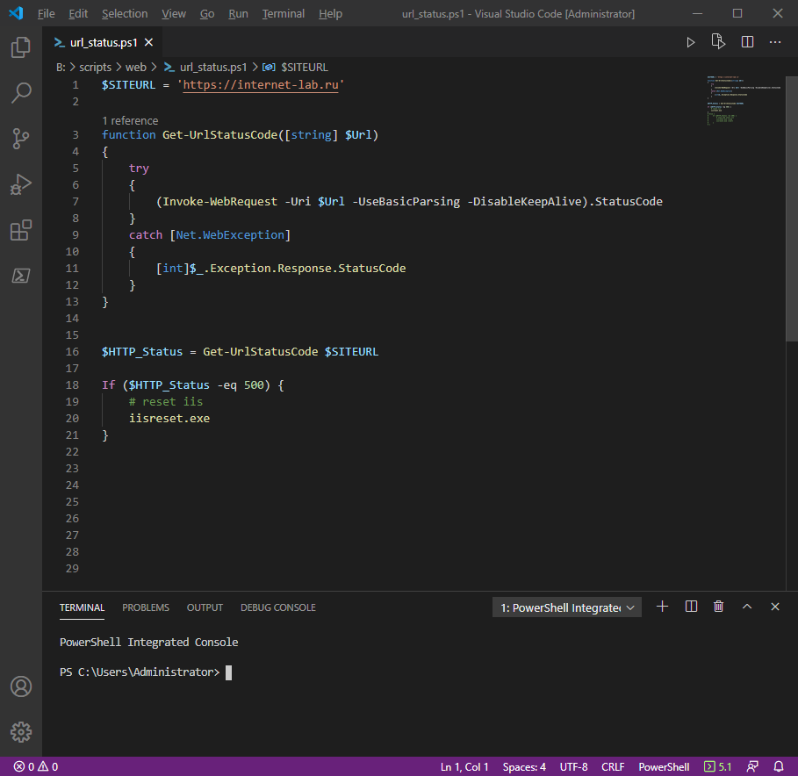Click the https://internet-lab.ru URL string
This screenshot has height=776, width=798.
click(x=261, y=85)
